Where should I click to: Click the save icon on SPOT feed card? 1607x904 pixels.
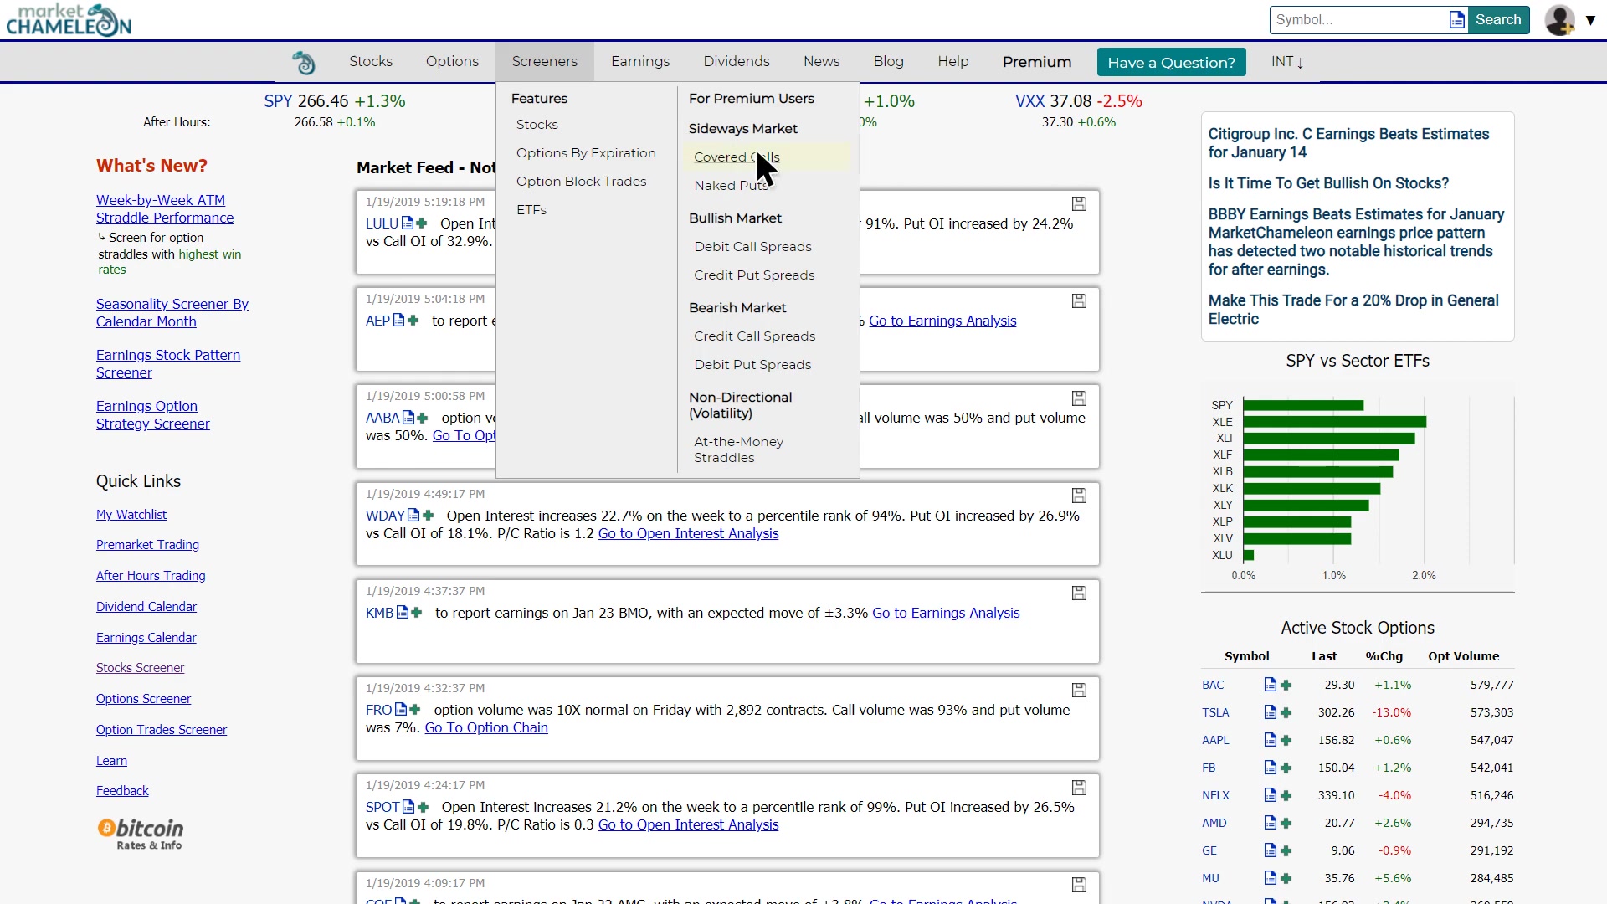coord(1079,788)
